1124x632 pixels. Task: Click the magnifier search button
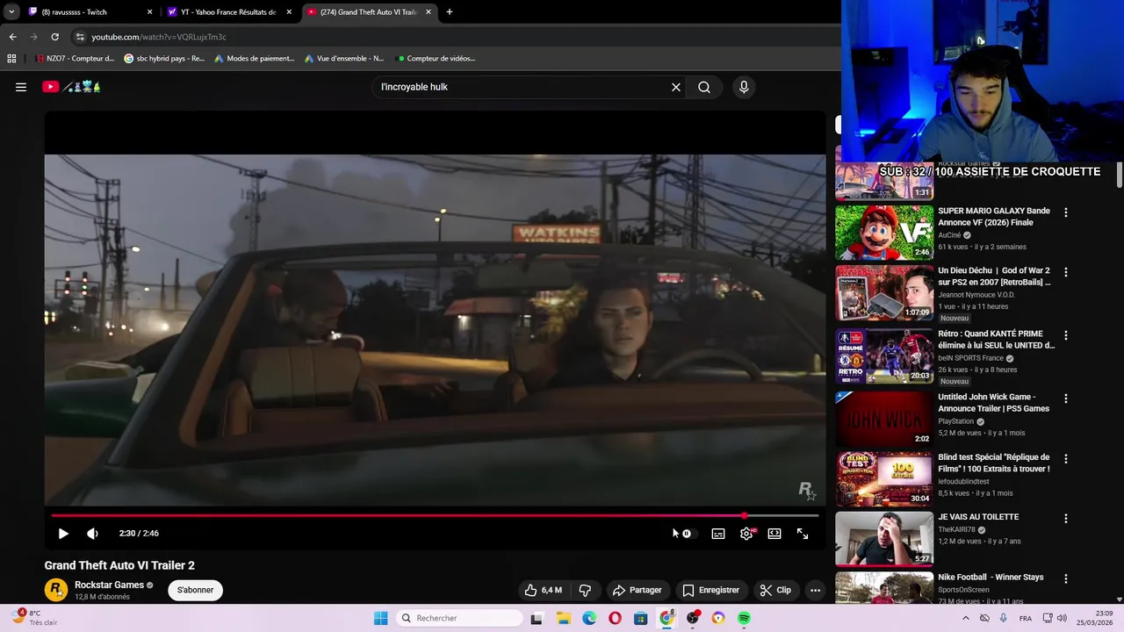704,87
